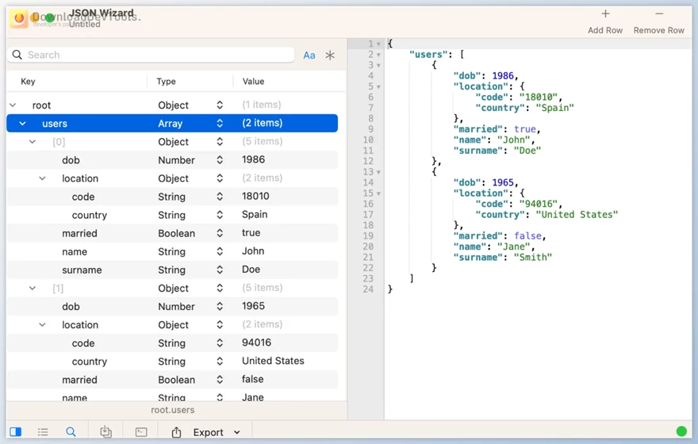Change type of country Spain row

tap(220, 215)
